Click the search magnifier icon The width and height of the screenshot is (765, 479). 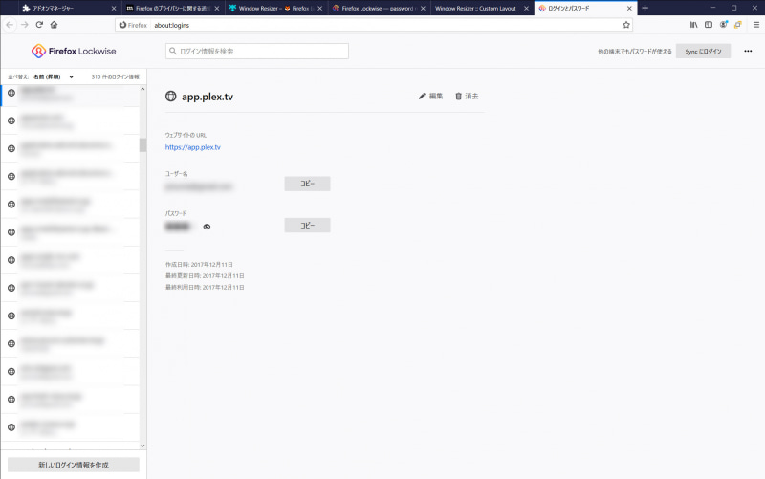pos(173,51)
